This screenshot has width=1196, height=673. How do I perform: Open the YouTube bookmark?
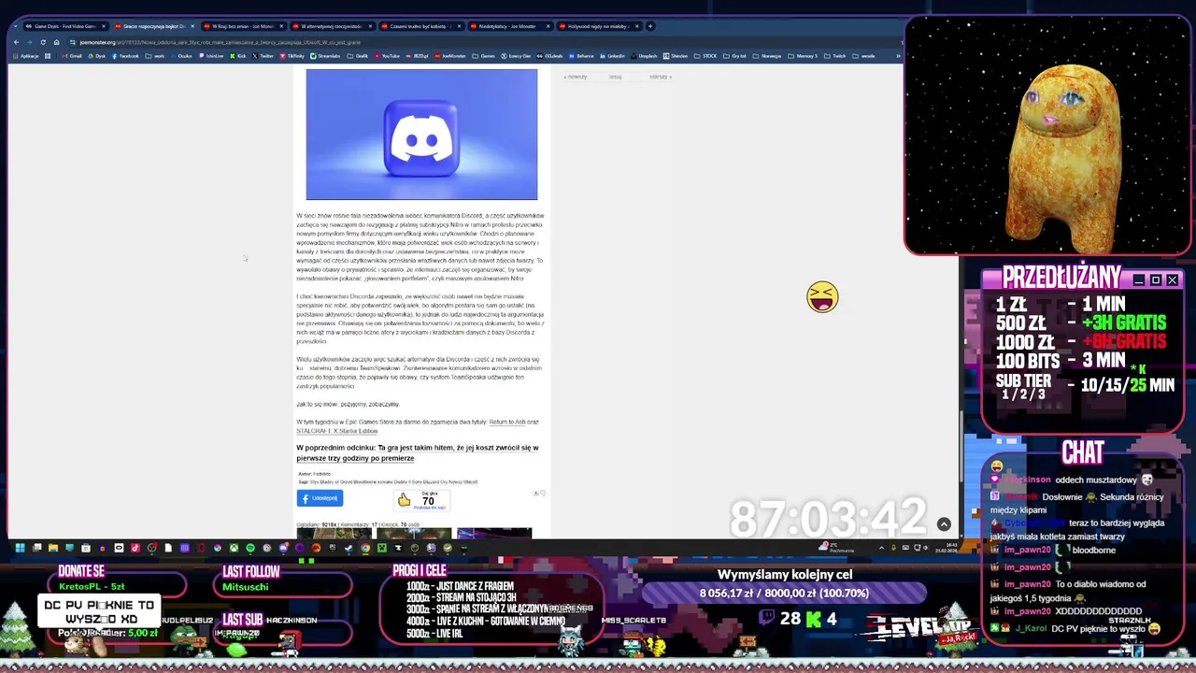(x=388, y=56)
